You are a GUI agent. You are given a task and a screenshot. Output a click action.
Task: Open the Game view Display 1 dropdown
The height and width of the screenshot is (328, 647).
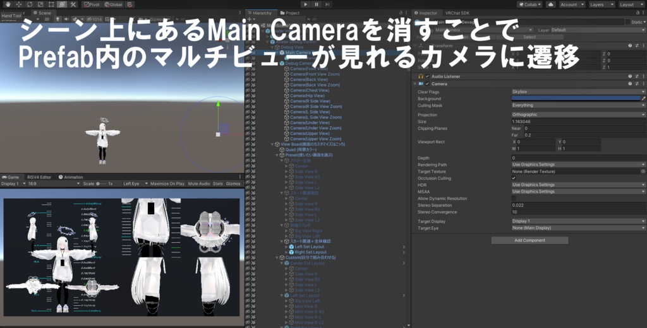coord(13,184)
